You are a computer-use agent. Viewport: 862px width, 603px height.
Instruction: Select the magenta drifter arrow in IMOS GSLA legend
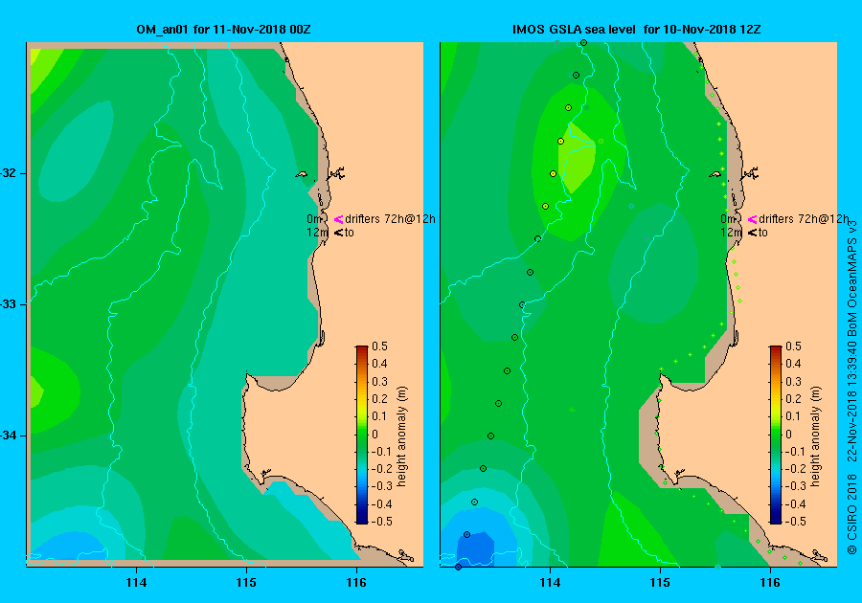752,219
